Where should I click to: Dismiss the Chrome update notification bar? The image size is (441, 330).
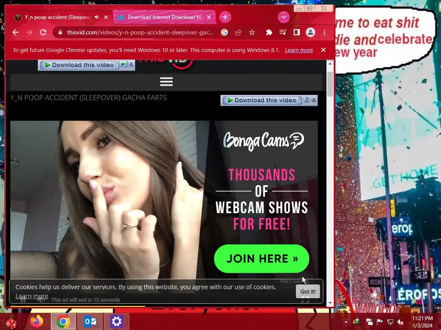(x=323, y=50)
